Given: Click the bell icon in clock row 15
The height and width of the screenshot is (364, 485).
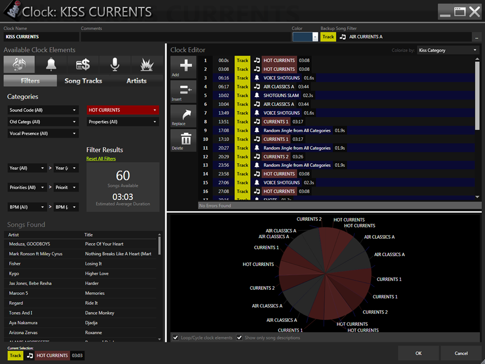Looking at the screenshot, I should [x=257, y=183].
